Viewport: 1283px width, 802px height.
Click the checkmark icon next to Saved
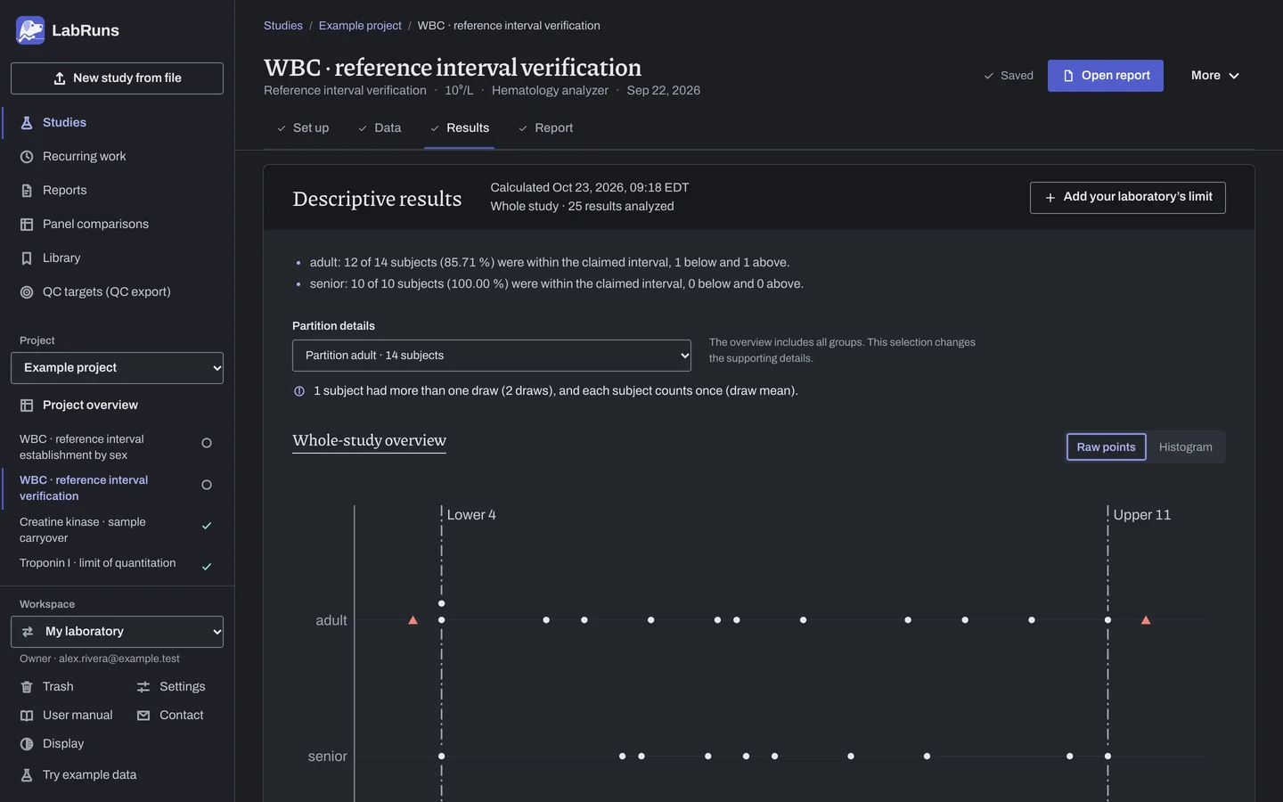tap(988, 76)
